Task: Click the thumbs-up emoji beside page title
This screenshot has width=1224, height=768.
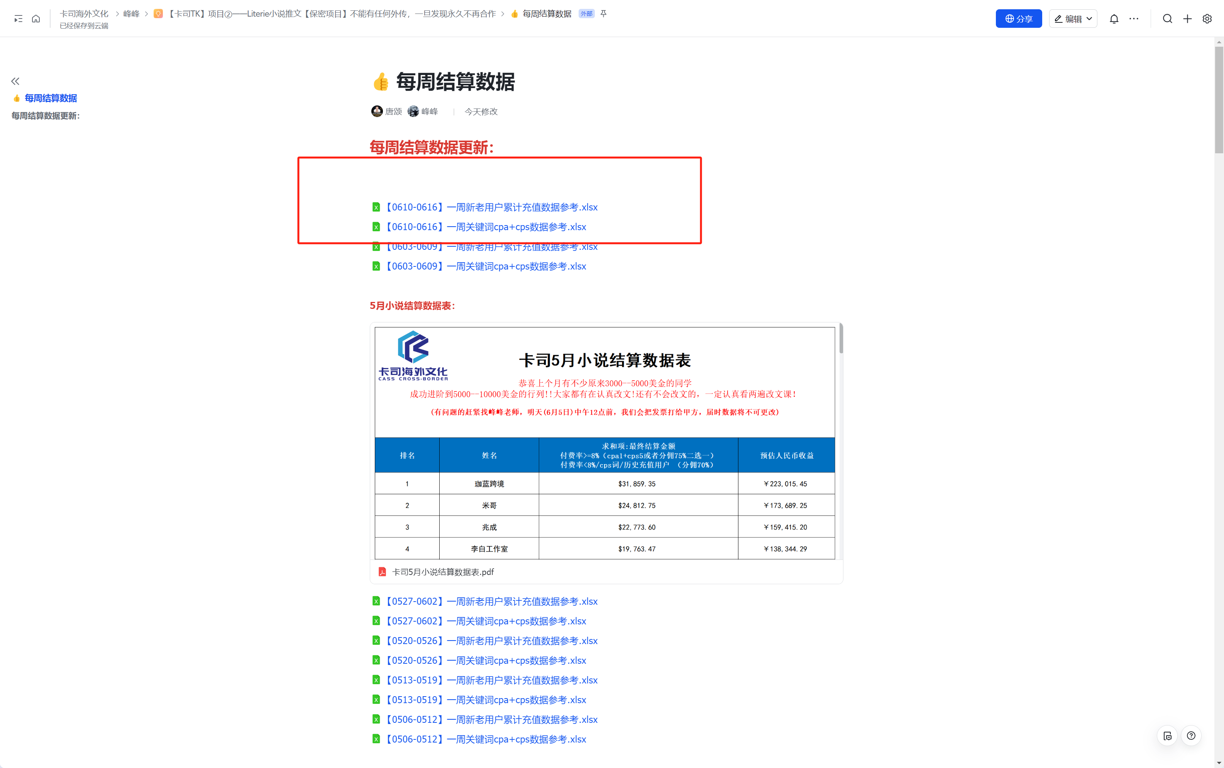Action: click(381, 82)
